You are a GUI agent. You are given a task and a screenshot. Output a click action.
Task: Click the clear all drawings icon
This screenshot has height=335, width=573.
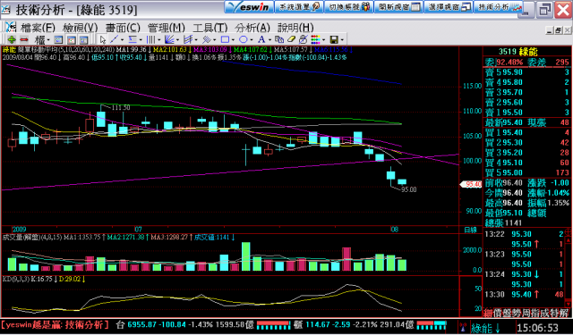303,39
